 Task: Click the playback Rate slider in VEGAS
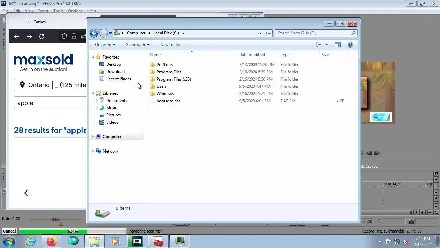tap(56, 219)
